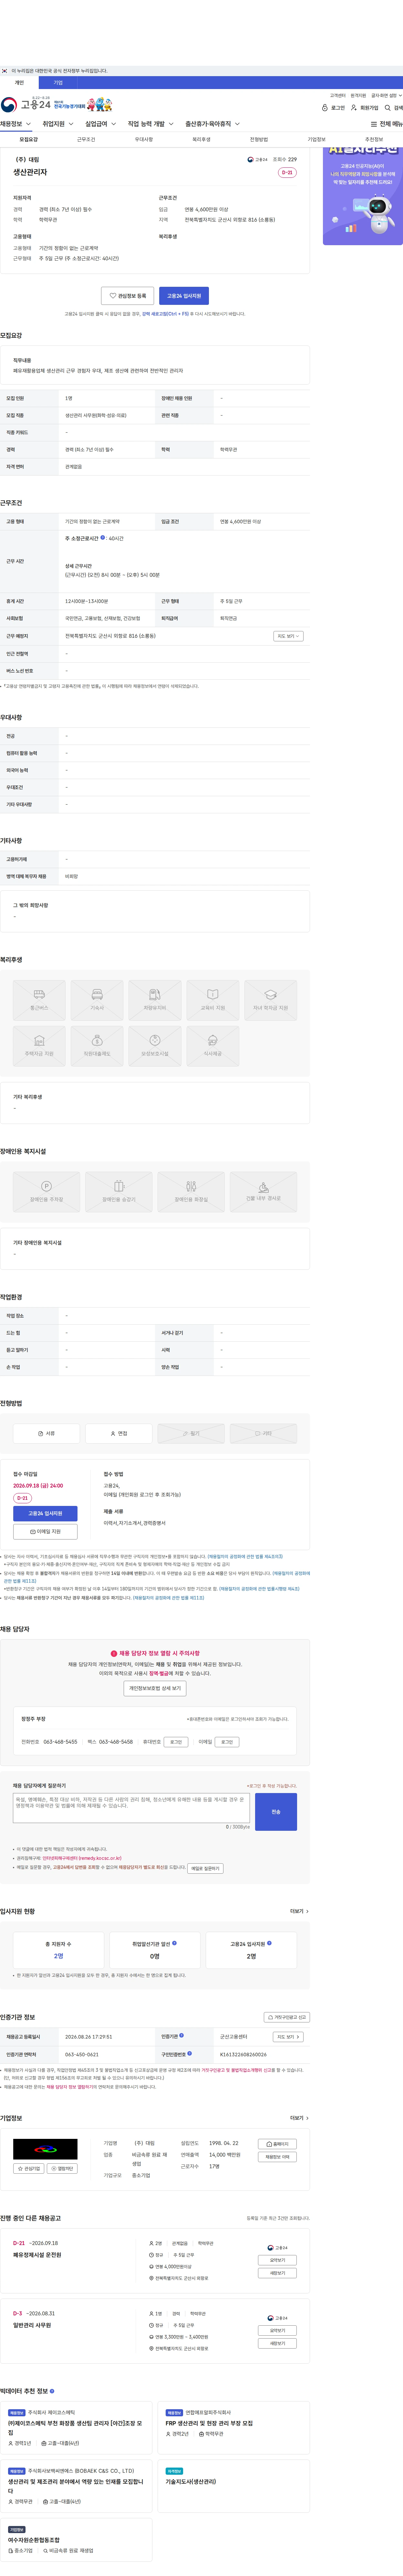Click the 자녀 학자금 지원 icon
403x2576 pixels.
271,1000
